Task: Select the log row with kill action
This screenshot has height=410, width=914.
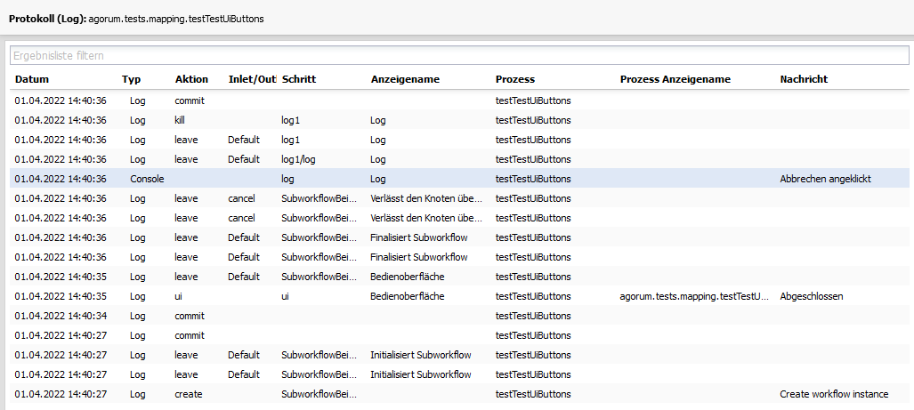Action: 459,120
